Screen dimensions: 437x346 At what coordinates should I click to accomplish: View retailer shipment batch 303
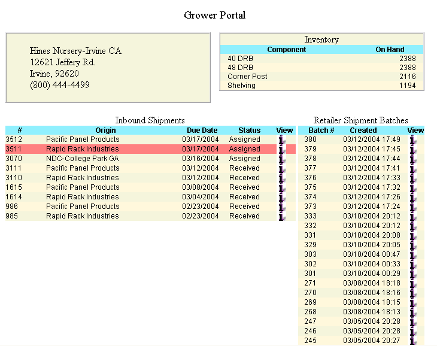(x=413, y=254)
